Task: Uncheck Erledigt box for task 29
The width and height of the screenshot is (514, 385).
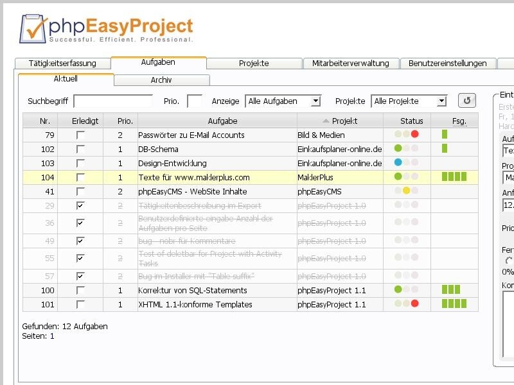Action: (x=80, y=205)
